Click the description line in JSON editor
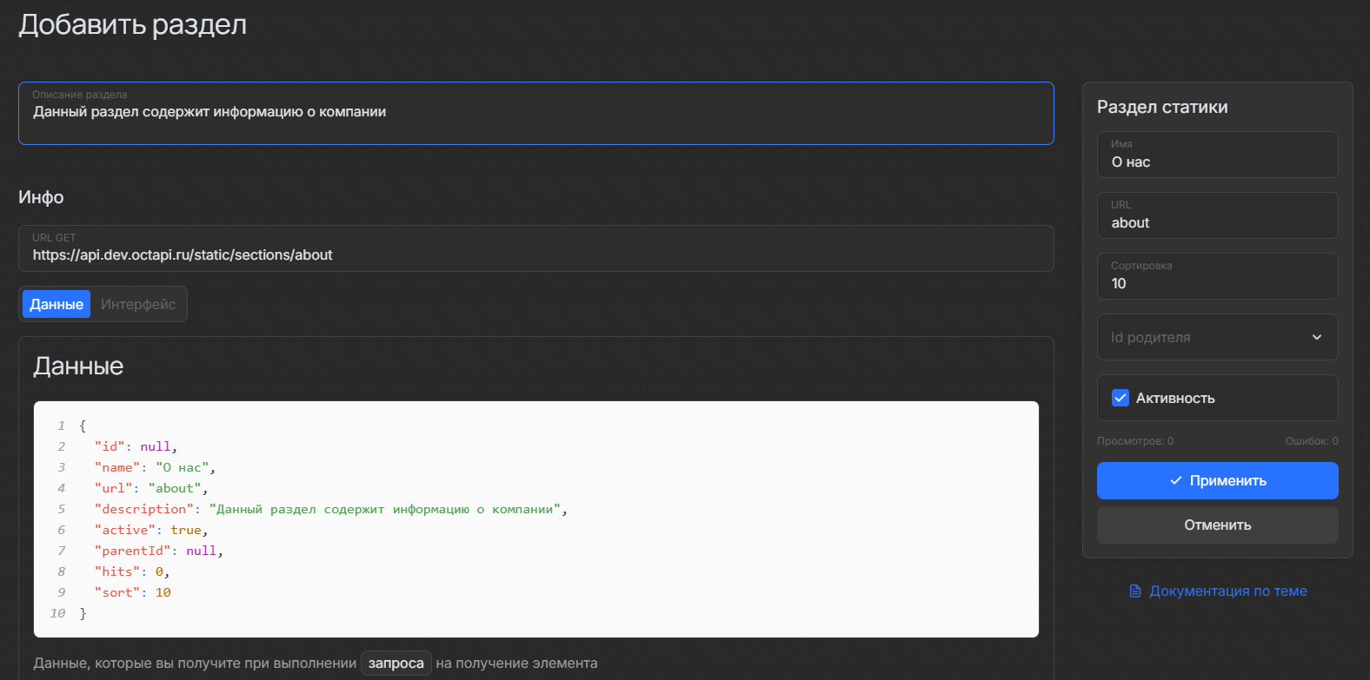Image resolution: width=1370 pixels, height=680 pixels. click(x=330, y=509)
